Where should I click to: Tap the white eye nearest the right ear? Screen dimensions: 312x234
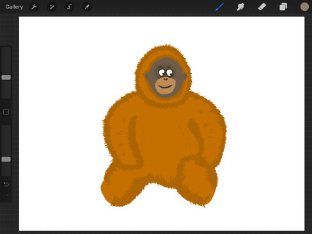169,72
